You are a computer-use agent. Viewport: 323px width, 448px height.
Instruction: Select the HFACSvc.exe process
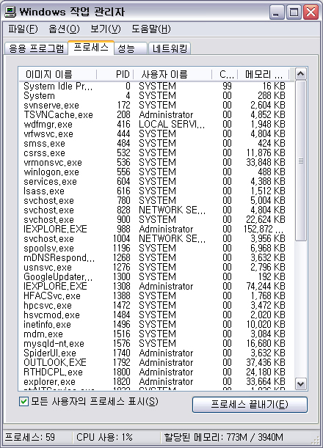pos(156,295)
